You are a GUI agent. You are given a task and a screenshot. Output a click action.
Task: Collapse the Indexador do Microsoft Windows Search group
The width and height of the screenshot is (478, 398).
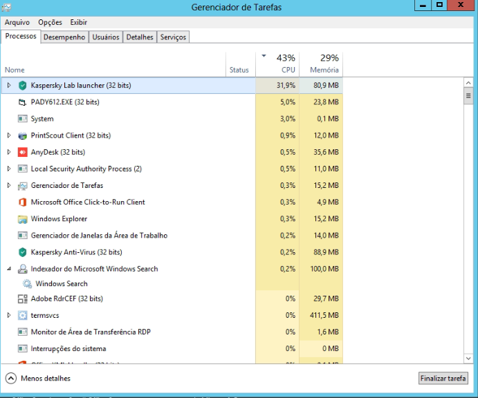[x=9, y=269]
